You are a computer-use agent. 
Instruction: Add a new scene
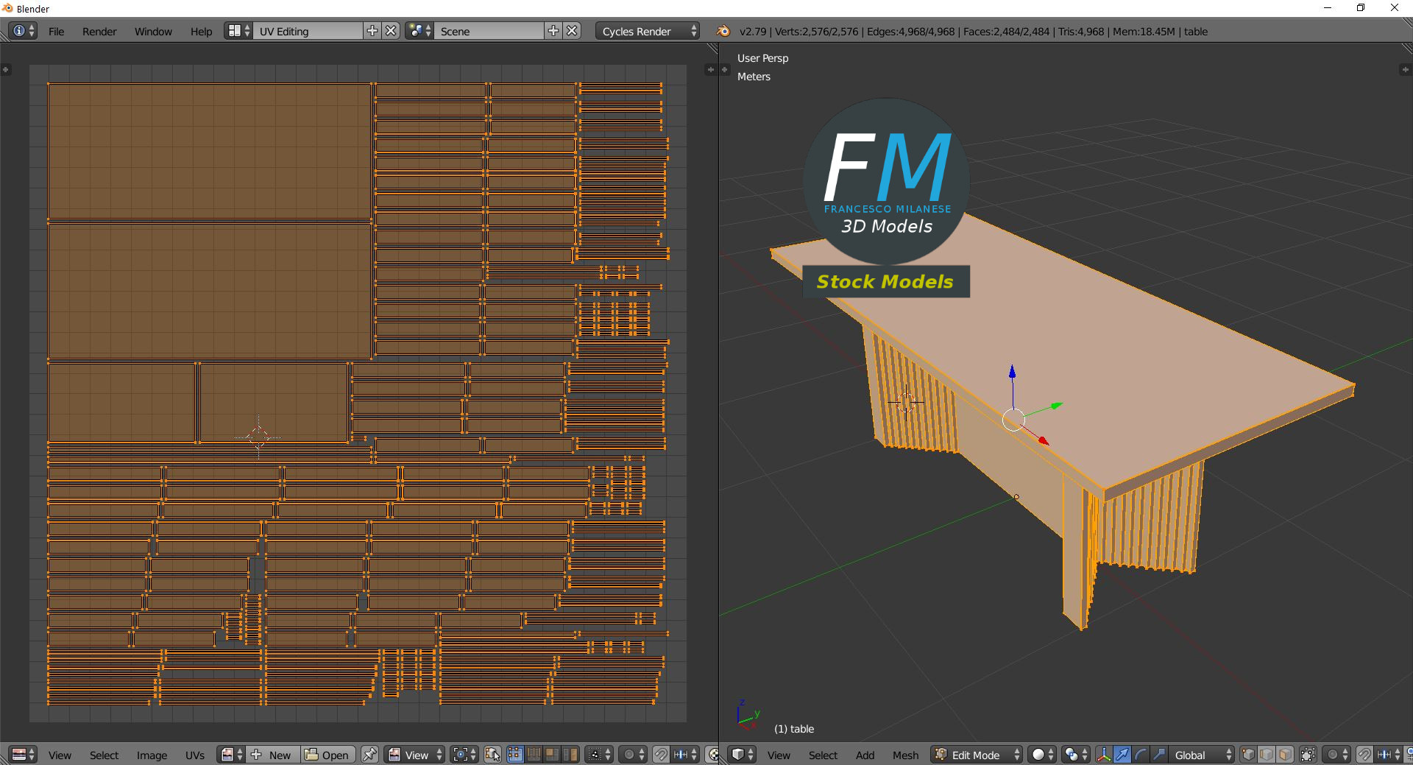[x=553, y=31]
